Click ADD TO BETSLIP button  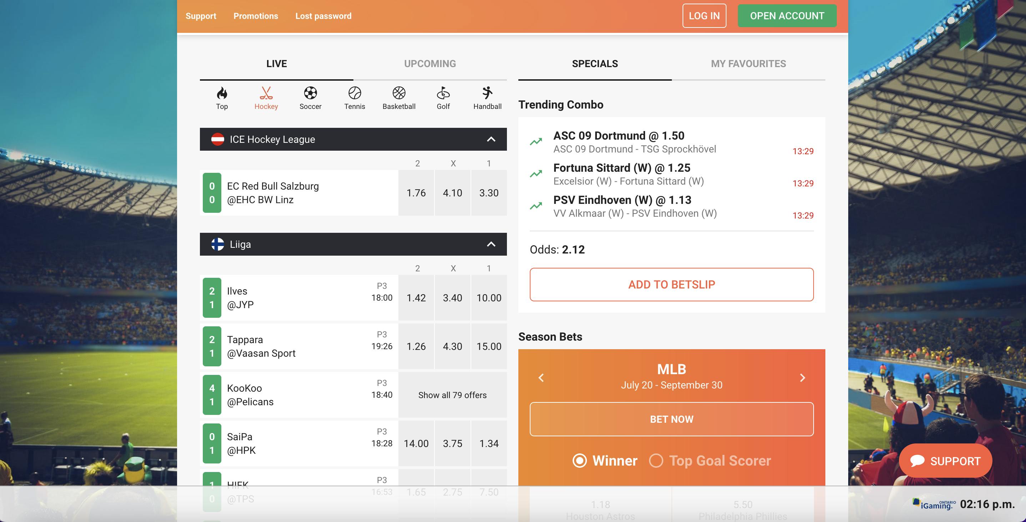tap(672, 285)
